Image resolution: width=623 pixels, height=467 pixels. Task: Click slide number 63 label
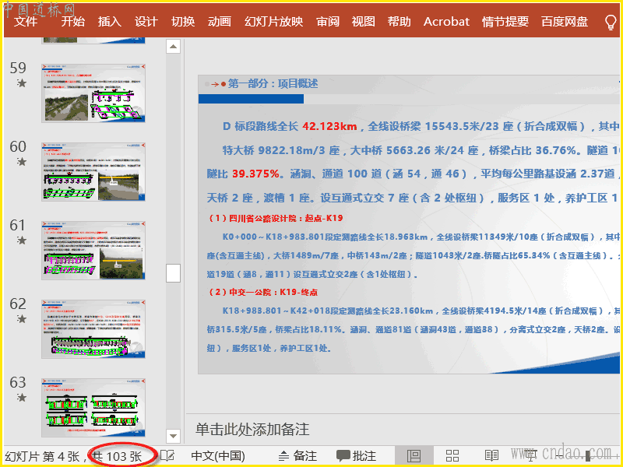[x=18, y=382]
